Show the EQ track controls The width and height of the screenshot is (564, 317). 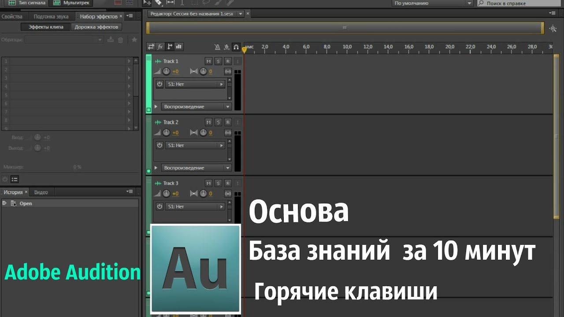[x=179, y=46]
